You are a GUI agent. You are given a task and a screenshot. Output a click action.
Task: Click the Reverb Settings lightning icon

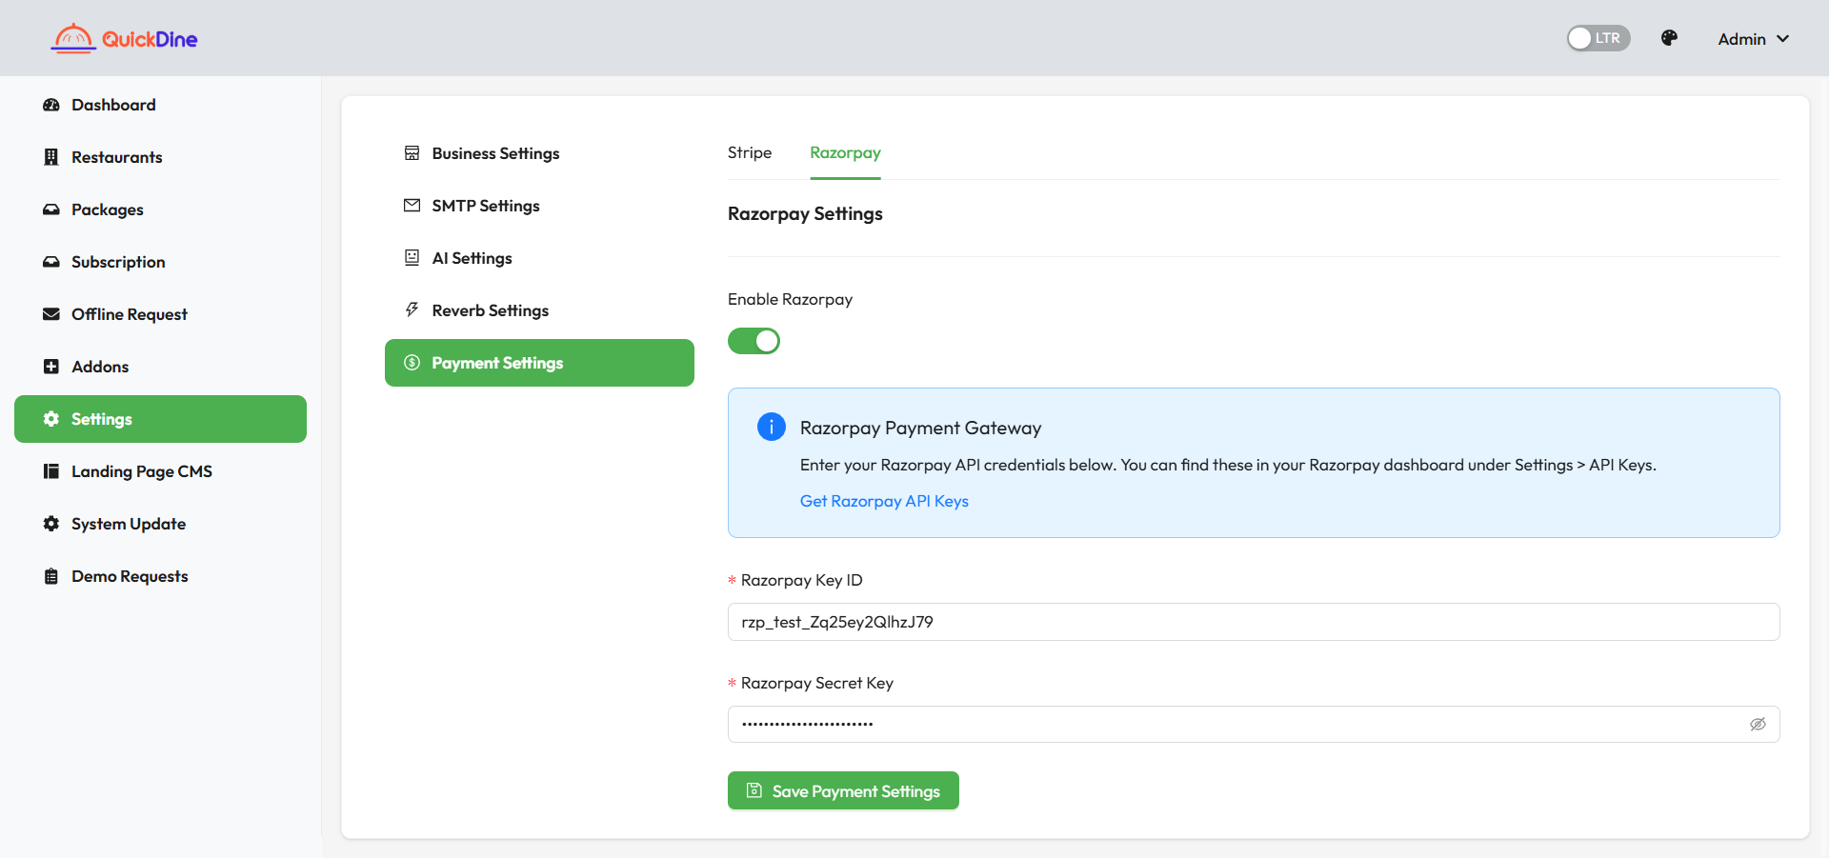(412, 310)
